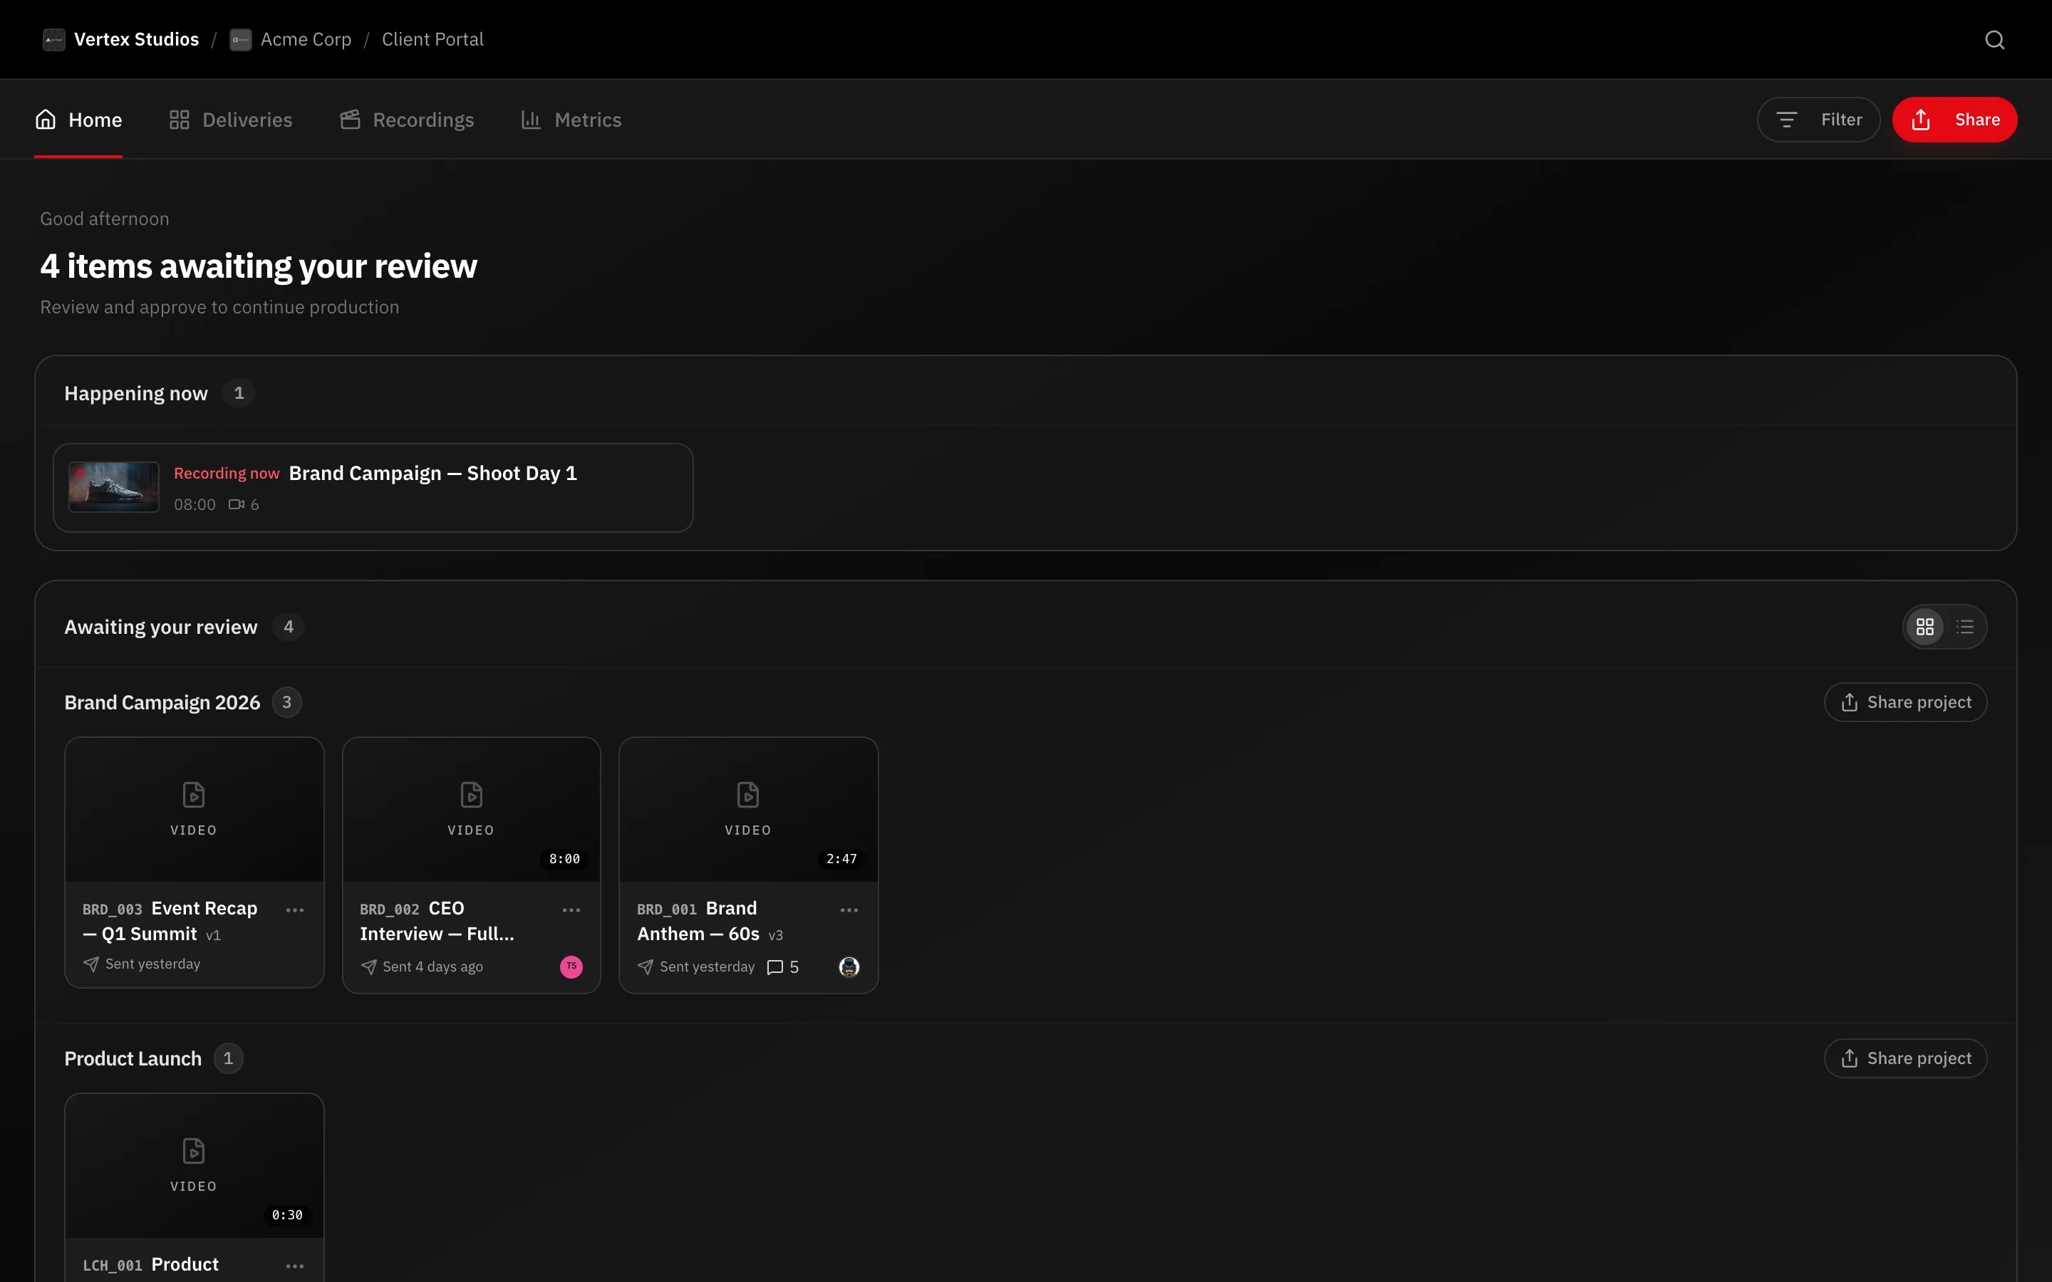Click the 8:00 duration on CEO Interview
The width and height of the screenshot is (2052, 1282).
(565, 859)
